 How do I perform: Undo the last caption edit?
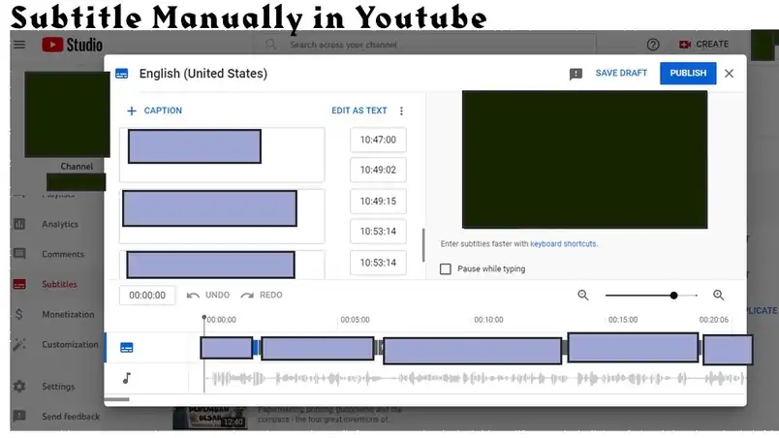pos(208,295)
